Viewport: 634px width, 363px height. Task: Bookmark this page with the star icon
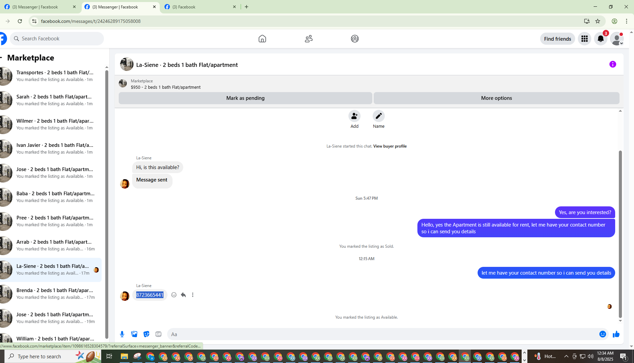point(598,21)
